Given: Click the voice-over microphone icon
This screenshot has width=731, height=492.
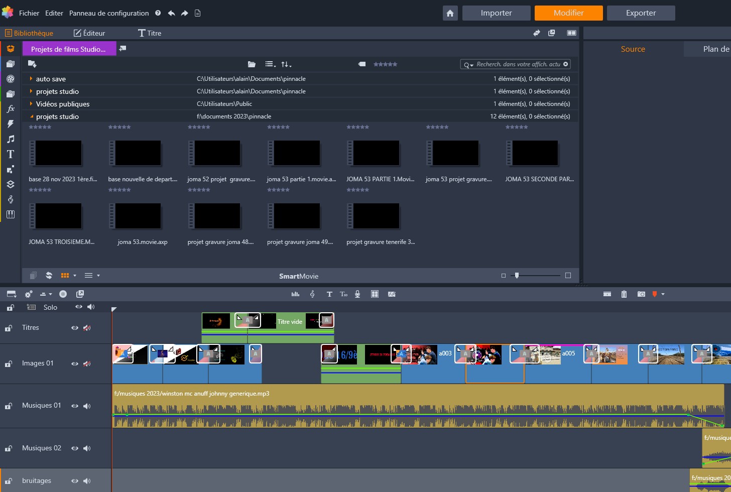Looking at the screenshot, I should coord(357,294).
